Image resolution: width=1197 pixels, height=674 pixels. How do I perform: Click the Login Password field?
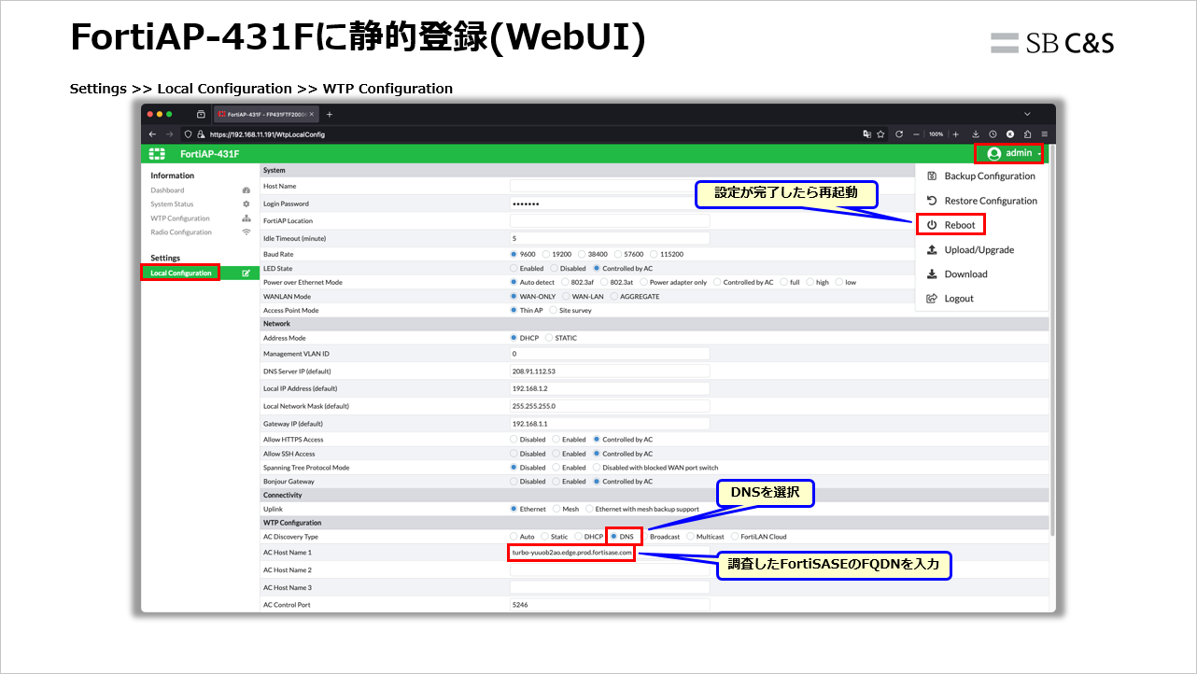tap(610, 204)
